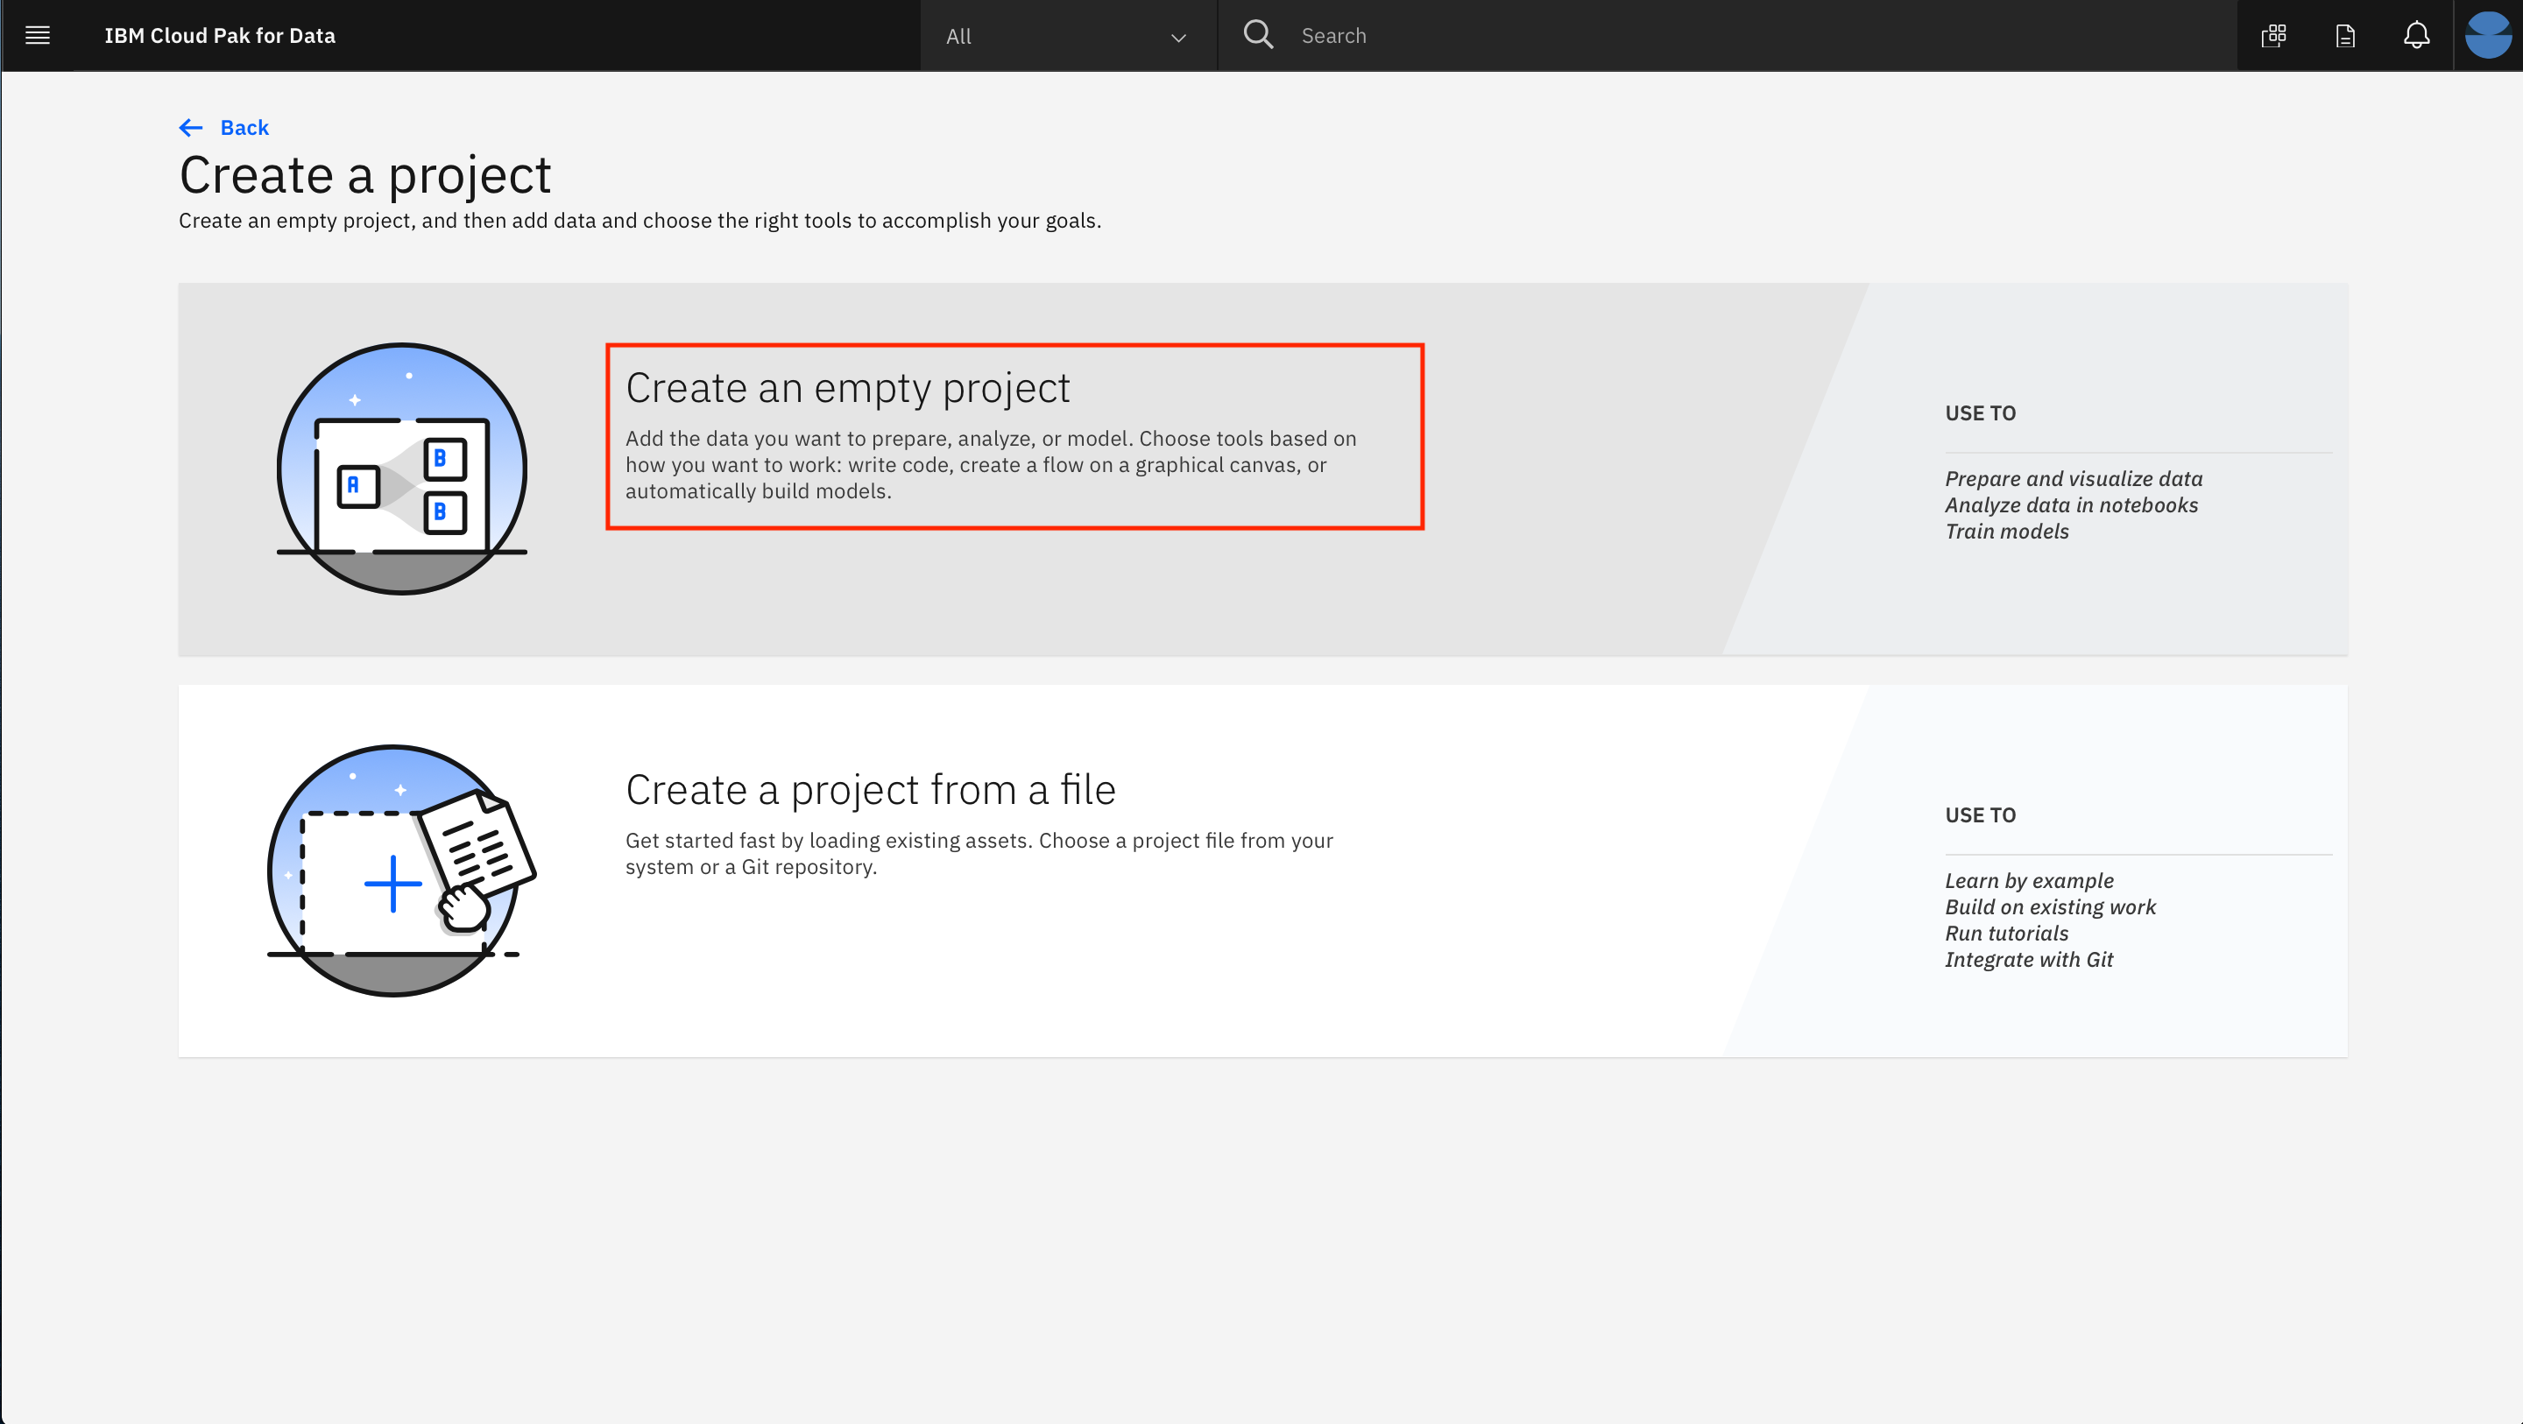Click the hamburger menu icon

click(x=37, y=35)
